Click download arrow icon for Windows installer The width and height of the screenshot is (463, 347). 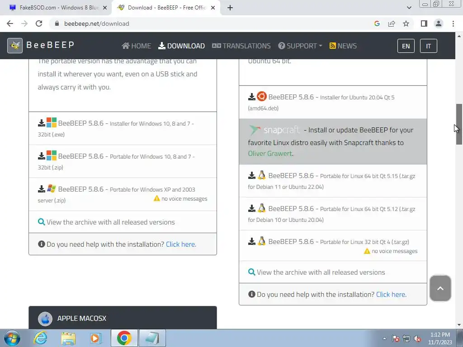click(41, 123)
